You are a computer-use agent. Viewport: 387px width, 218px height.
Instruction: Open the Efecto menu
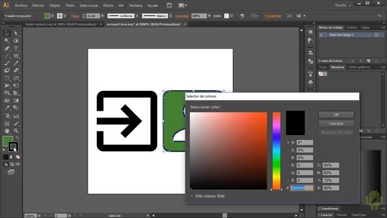pos(108,5)
